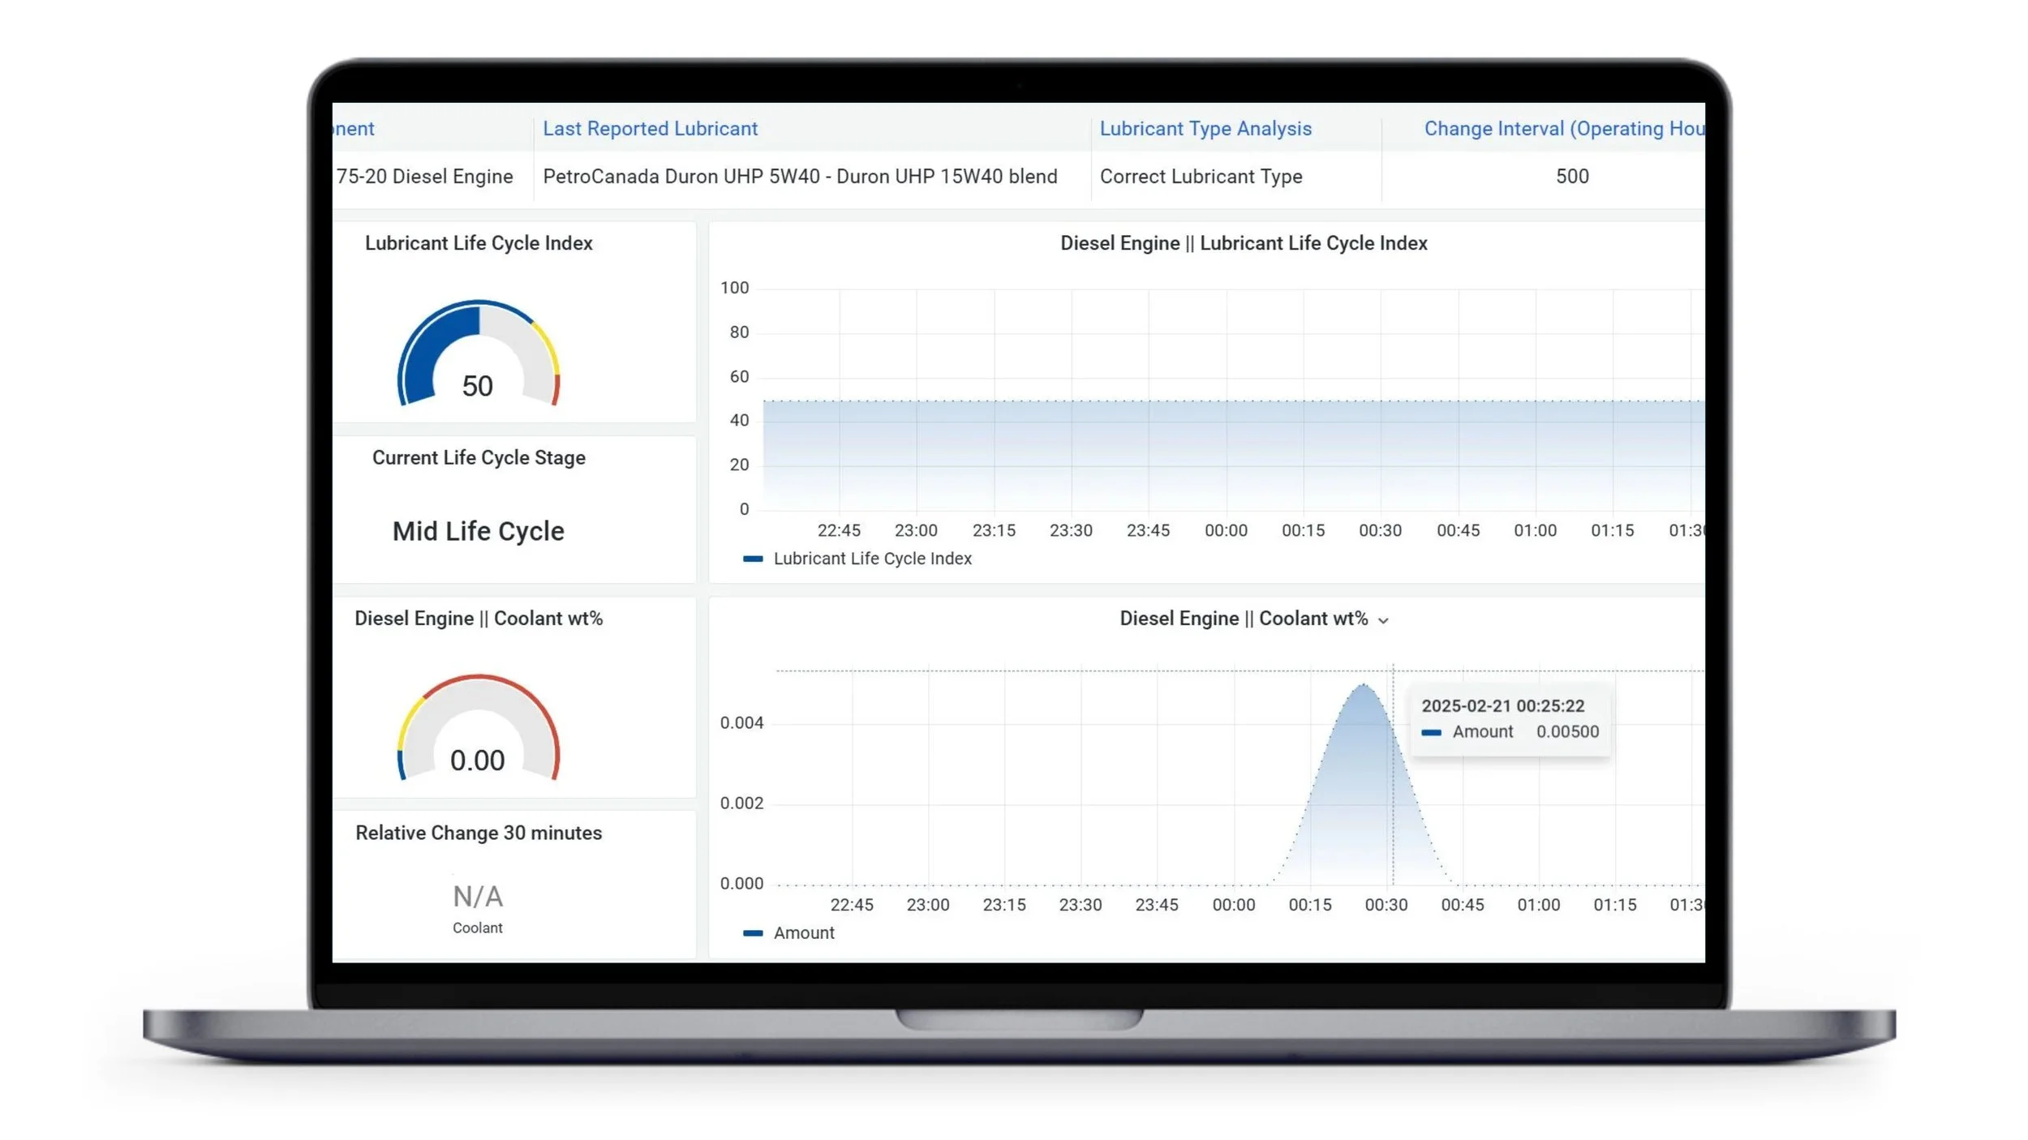Viewport: 2028px width, 1140px height.
Task: Click the Mid Life Cycle stage panel
Action: coord(478,530)
